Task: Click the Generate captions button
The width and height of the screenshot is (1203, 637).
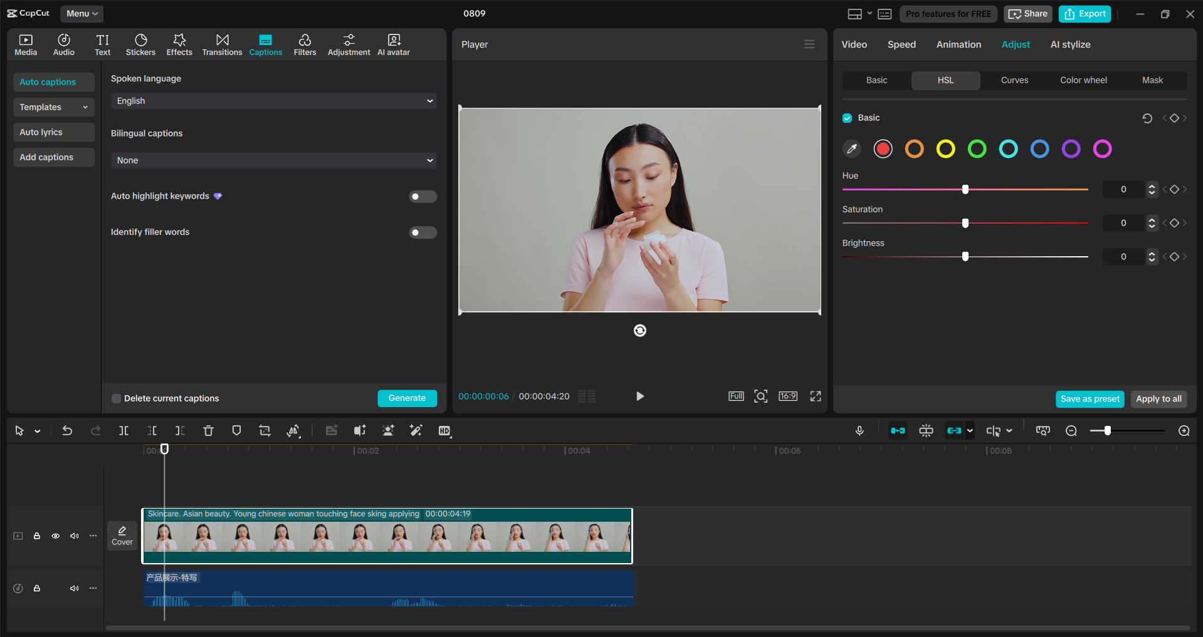Action: point(407,398)
